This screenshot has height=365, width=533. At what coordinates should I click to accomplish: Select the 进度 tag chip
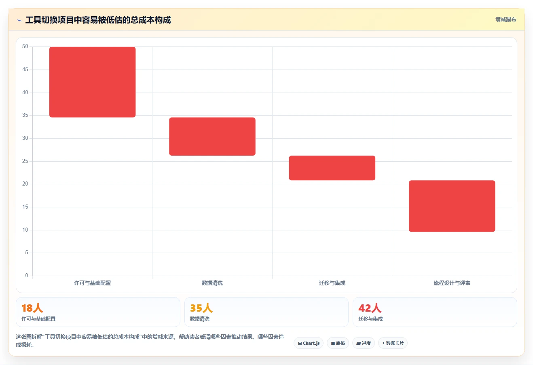[364, 343]
